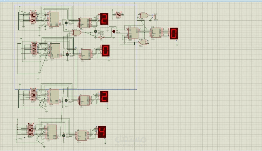The image size is (262, 151).
Task: Click the rightmost seven-segment display showing 0
Action: point(174,33)
